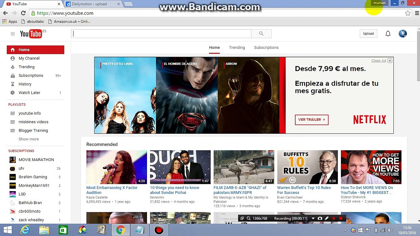This screenshot has height=236, width=420.
Task: Click the green padlock site info icon
Action: click(x=33, y=13)
